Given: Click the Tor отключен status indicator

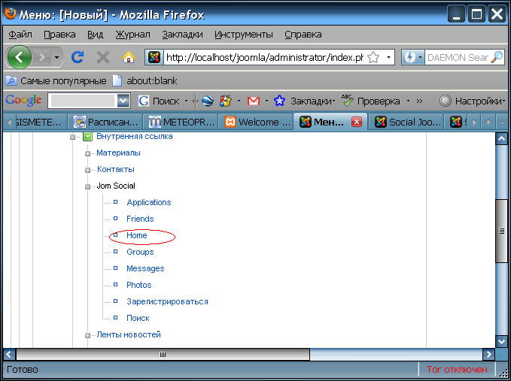Looking at the screenshot, I should 457,370.
